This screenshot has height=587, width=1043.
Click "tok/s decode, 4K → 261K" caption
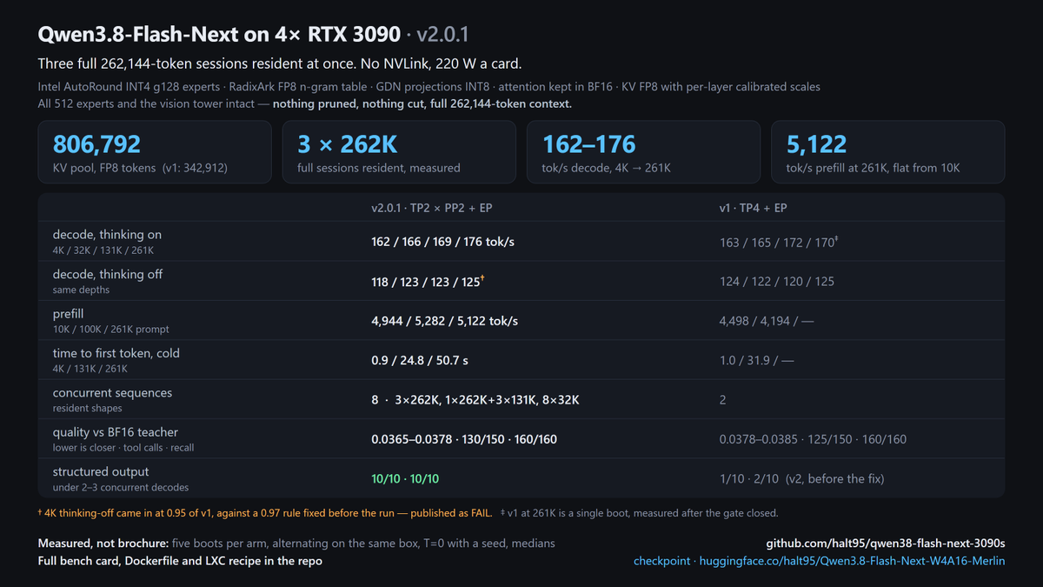(607, 168)
